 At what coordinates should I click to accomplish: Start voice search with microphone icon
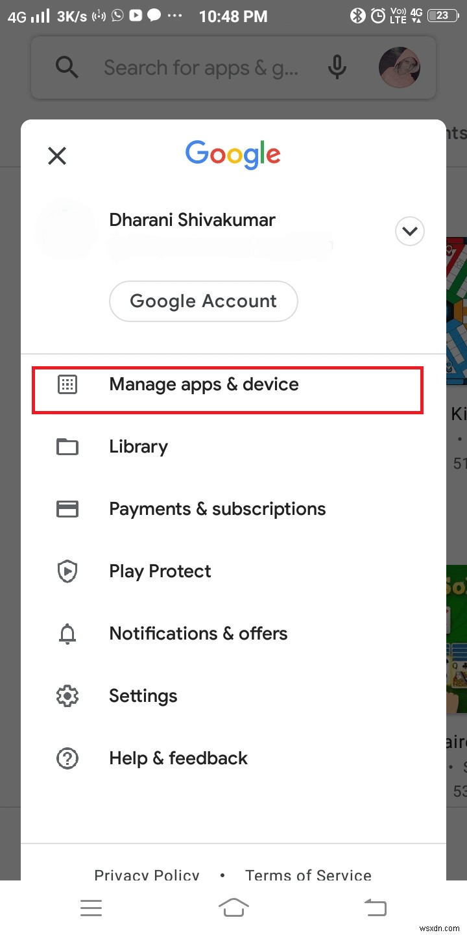click(x=336, y=67)
